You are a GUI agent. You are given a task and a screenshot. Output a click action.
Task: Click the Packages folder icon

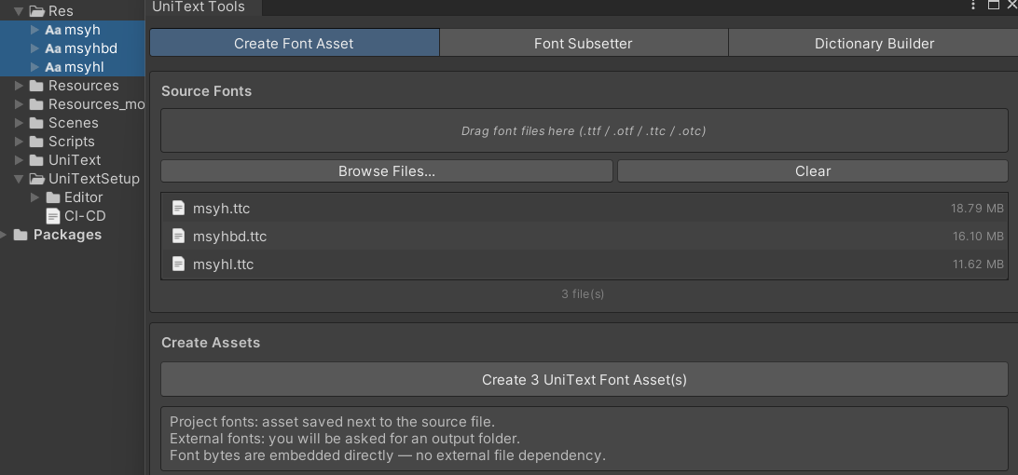pos(21,235)
